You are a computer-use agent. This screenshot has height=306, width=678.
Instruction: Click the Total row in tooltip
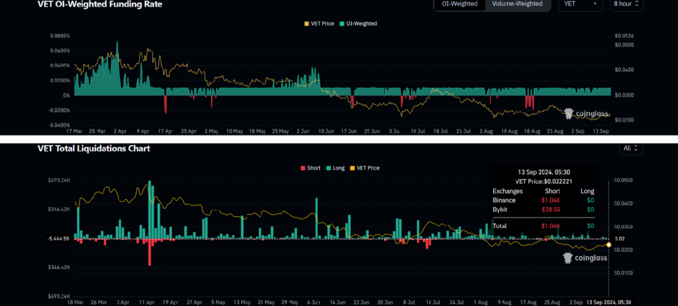(x=544, y=226)
